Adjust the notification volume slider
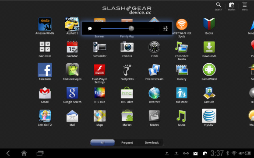Image resolution: width=254 pixels, height=158 pixels. tap(127, 28)
